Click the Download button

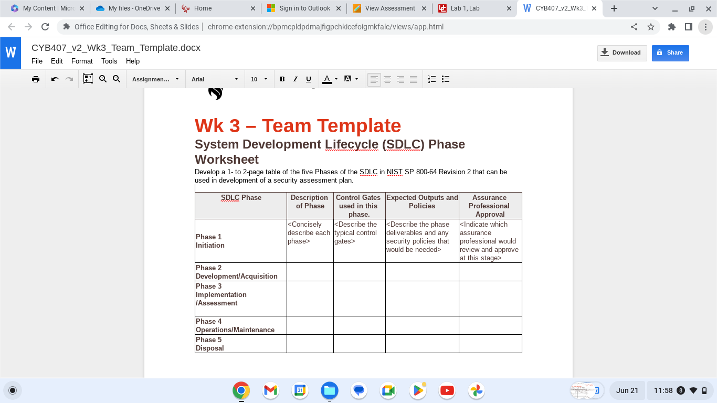point(621,52)
